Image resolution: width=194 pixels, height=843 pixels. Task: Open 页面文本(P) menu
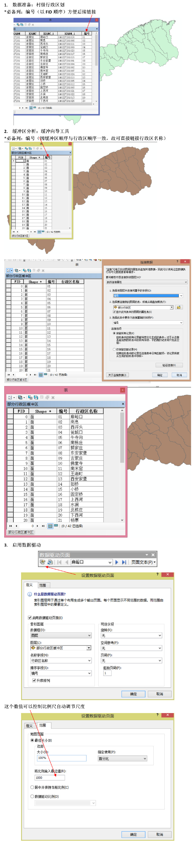(143, 562)
